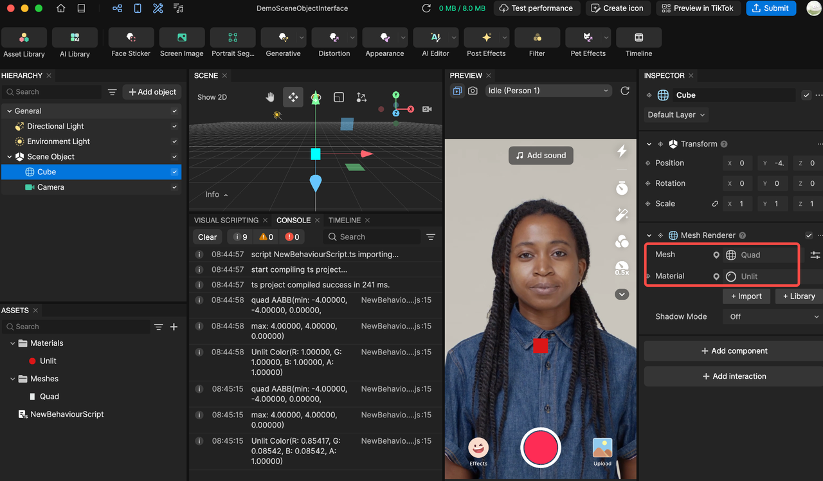Click the red record button in preview

[541, 448]
